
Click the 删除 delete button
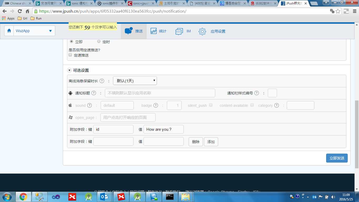point(196,142)
